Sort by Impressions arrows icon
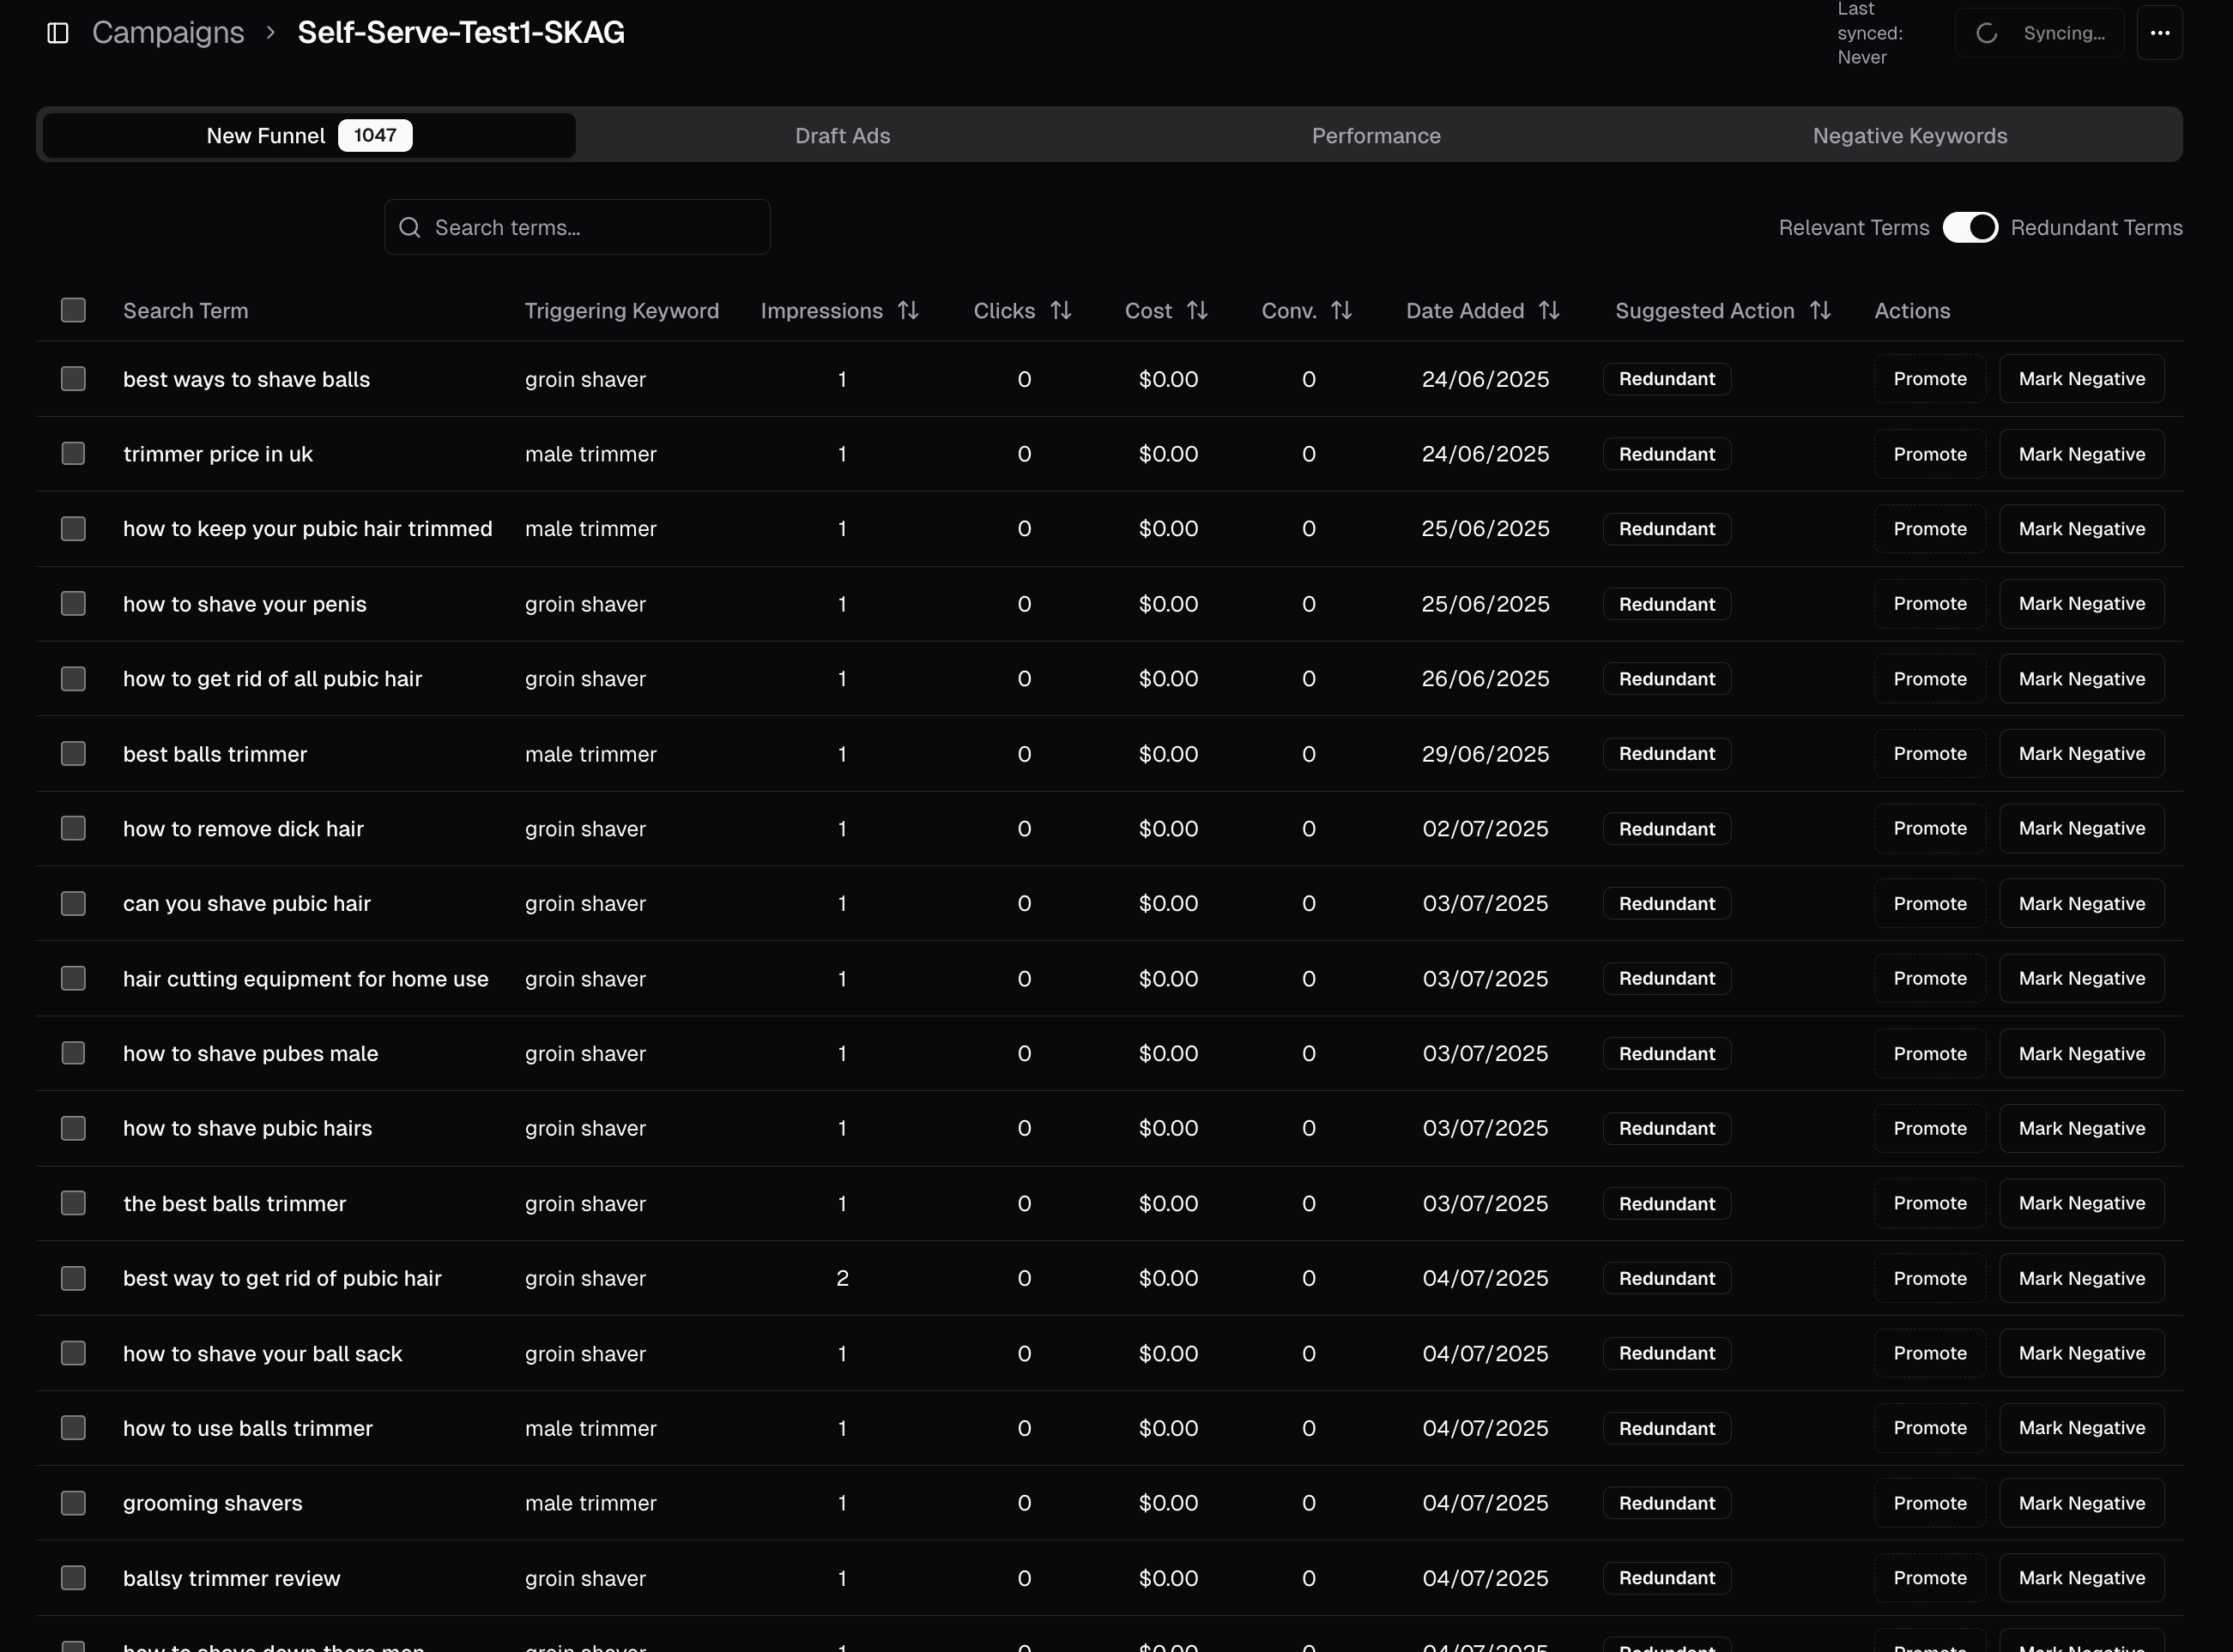The width and height of the screenshot is (2233, 1652). tap(907, 310)
